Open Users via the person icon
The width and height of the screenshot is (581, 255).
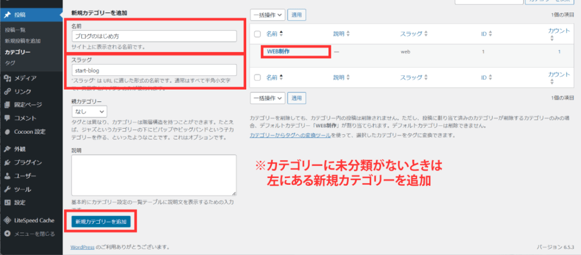7,176
